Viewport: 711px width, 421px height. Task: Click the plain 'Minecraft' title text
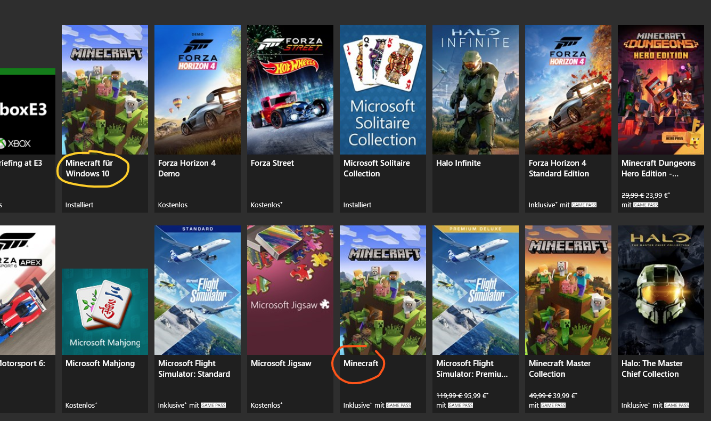coord(361,363)
